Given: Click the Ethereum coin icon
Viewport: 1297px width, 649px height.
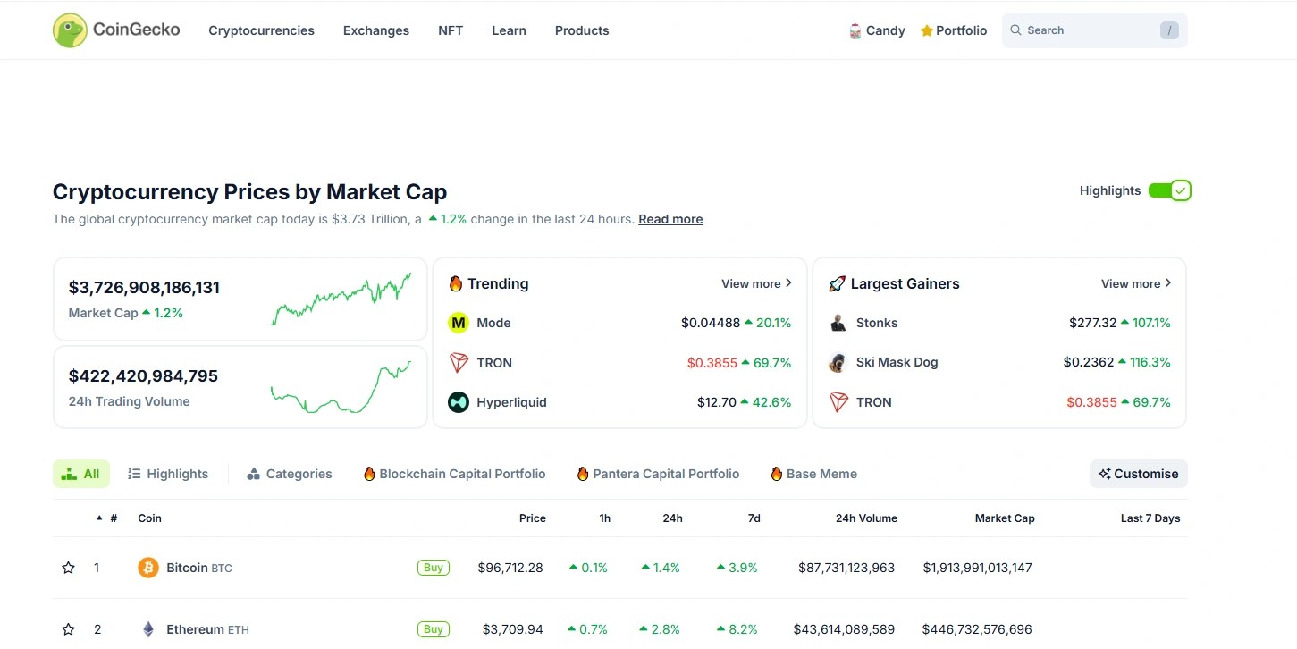Looking at the screenshot, I should pyautogui.click(x=148, y=629).
